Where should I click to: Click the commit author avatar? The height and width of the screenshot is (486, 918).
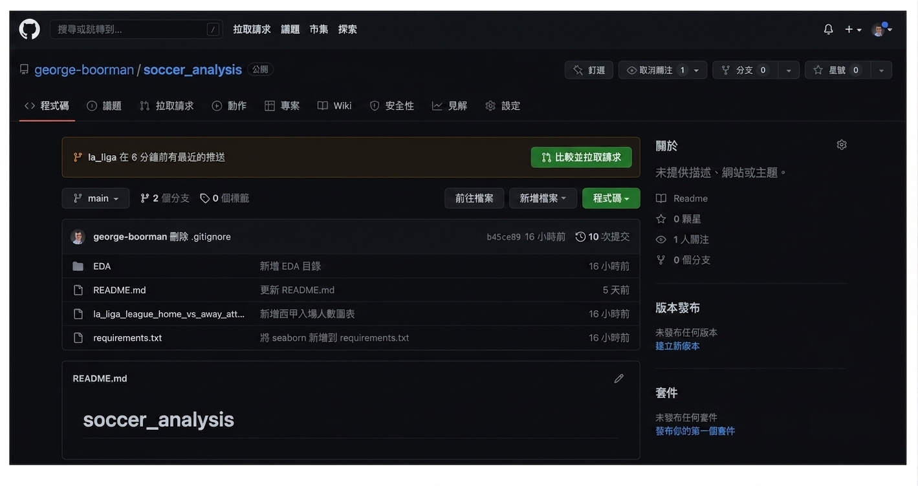point(78,237)
